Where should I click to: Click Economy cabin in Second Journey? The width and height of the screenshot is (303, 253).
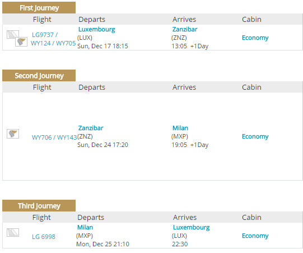point(255,137)
